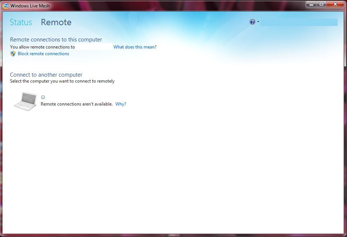Click the "Remote connections aren't available" text
This screenshot has width=347, height=237.
point(76,104)
